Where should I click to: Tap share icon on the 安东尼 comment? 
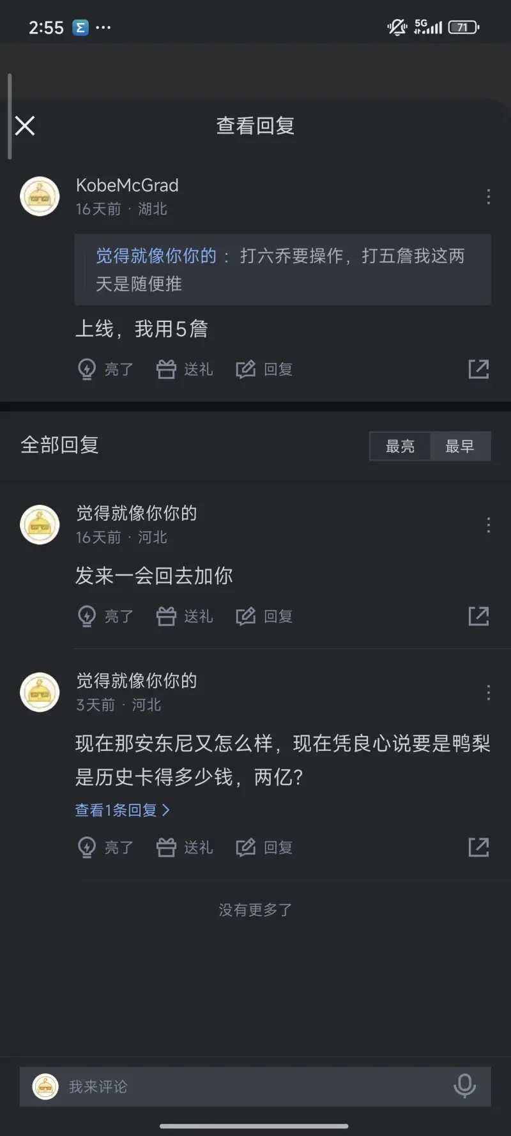pyautogui.click(x=478, y=847)
